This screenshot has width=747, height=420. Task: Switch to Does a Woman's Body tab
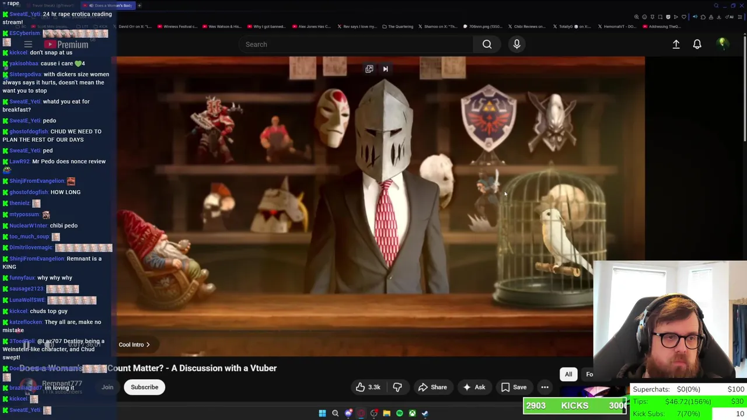click(x=108, y=5)
